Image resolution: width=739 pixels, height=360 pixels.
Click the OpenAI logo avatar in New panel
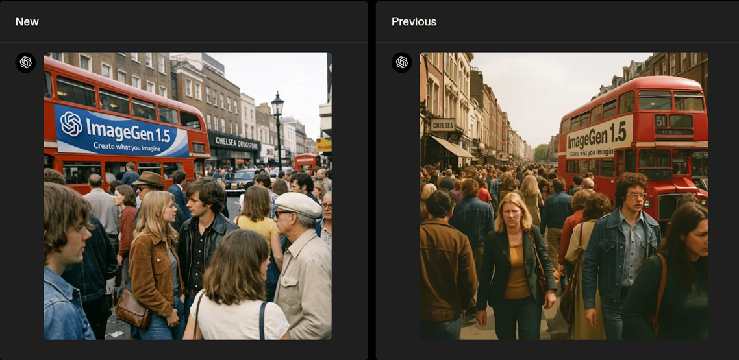pyautogui.click(x=25, y=62)
